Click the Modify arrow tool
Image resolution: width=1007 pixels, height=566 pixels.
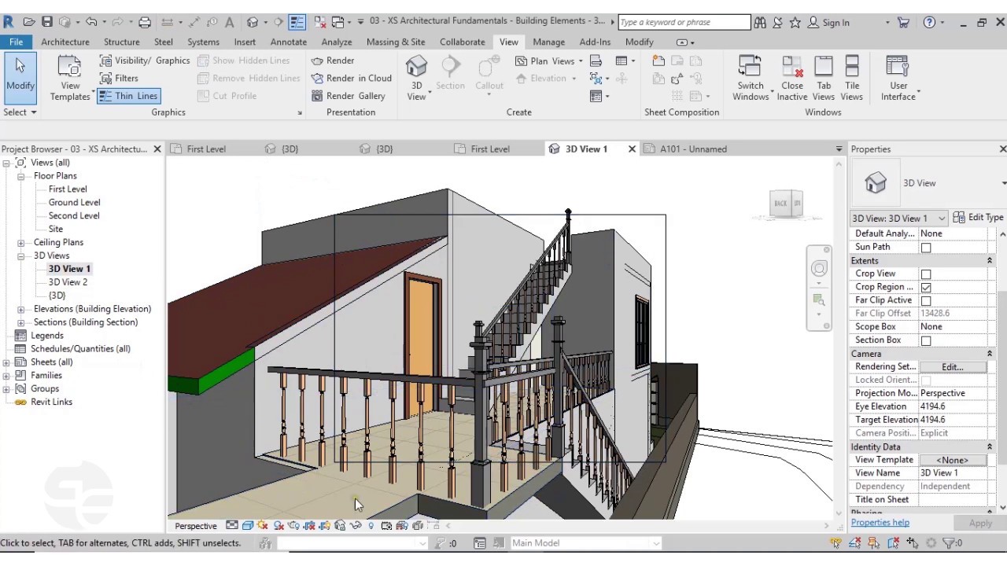pyautogui.click(x=20, y=78)
